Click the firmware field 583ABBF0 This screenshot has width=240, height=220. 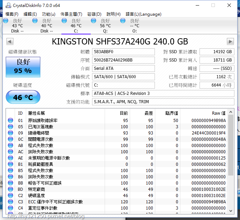pyautogui.click(x=123, y=52)
